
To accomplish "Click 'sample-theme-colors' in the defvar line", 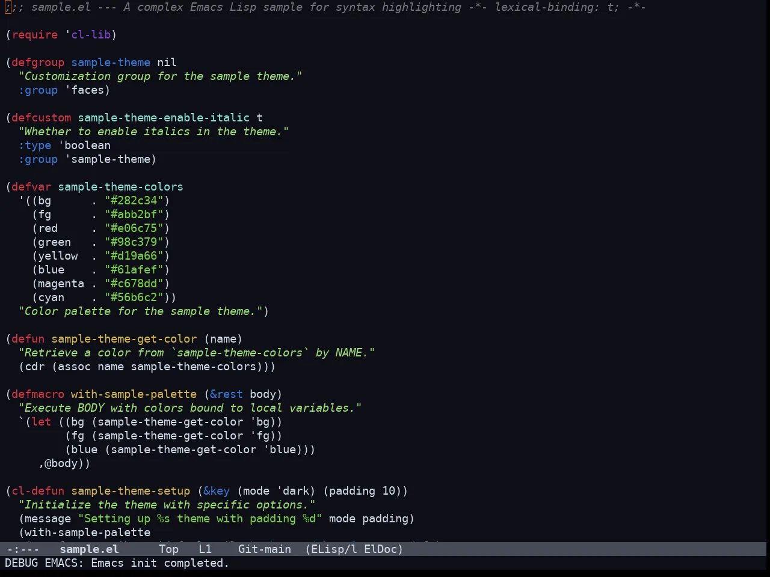I will coord(121,187).
